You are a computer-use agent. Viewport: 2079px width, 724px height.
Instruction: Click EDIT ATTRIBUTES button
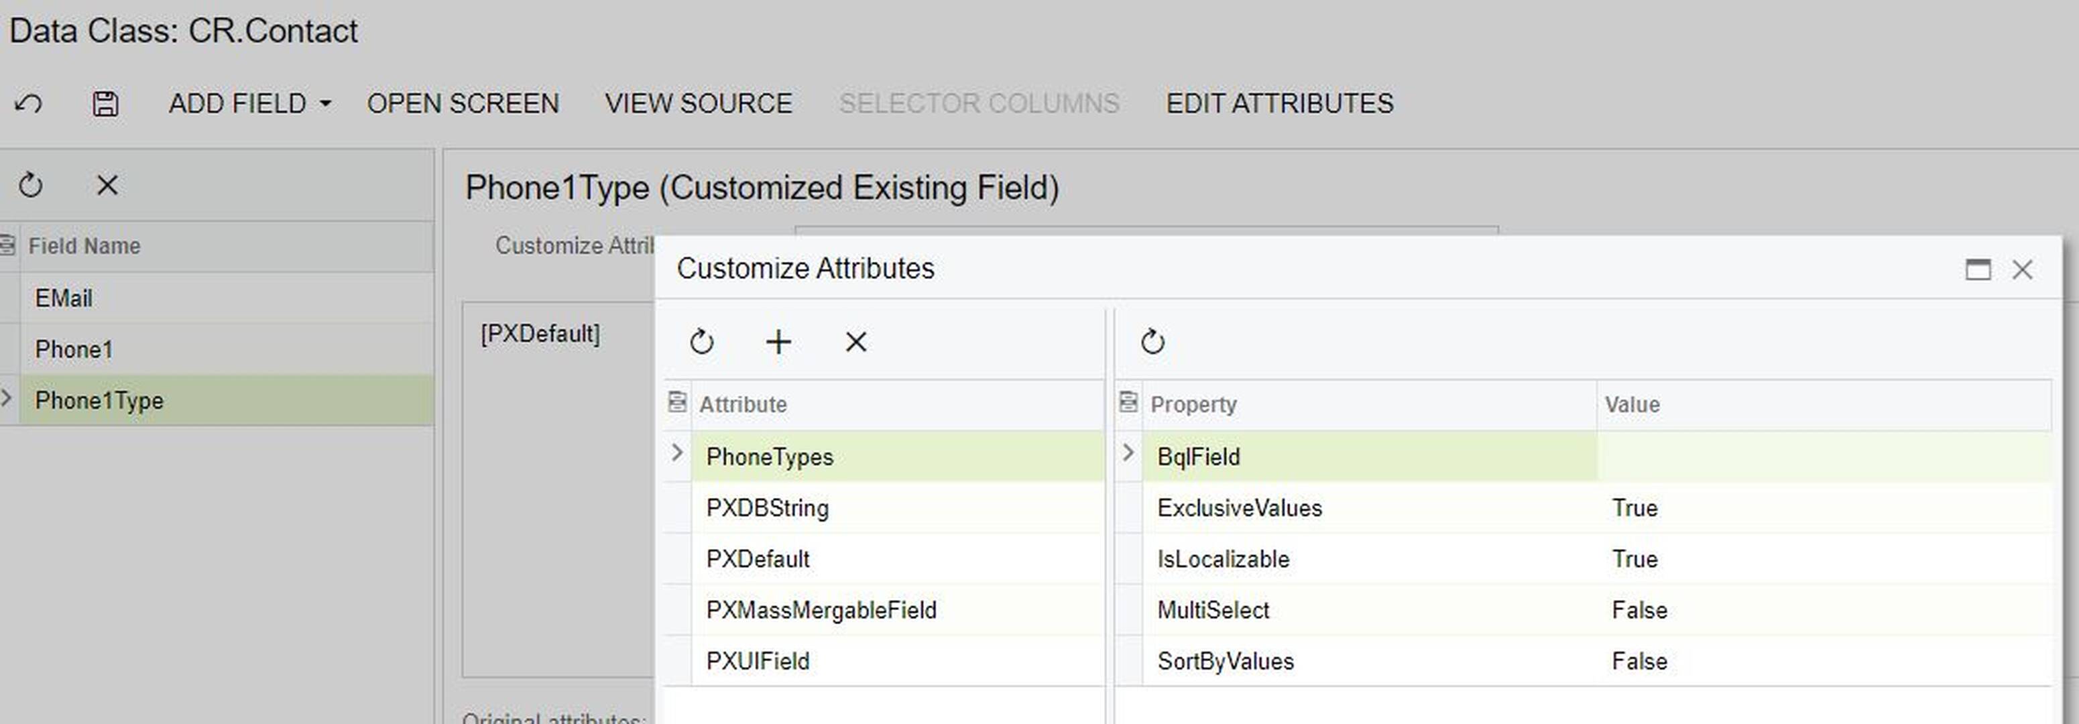tap(1279, 103)
